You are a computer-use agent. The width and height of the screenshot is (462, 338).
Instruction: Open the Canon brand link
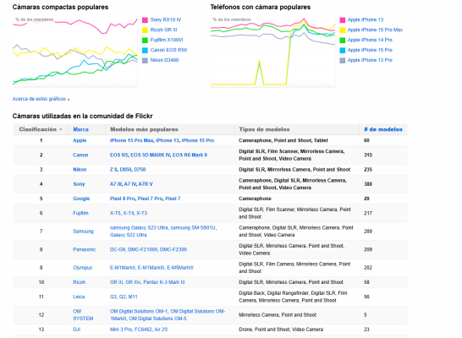(x=80, y=155)
